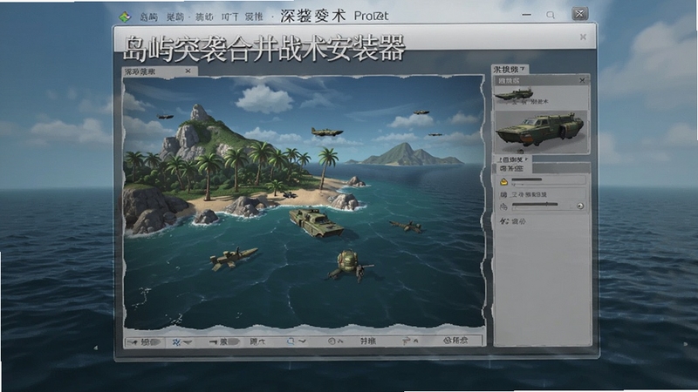Click the icon left of the text row
This screenshot has height=392, width=698.
(503, 194)
